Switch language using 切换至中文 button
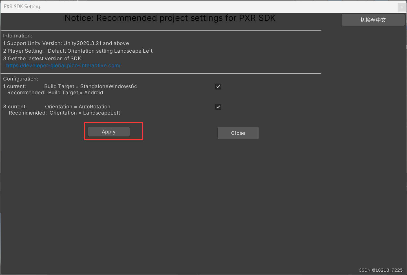407x275 pixels. pyautogui.click(x=373, y=20)
